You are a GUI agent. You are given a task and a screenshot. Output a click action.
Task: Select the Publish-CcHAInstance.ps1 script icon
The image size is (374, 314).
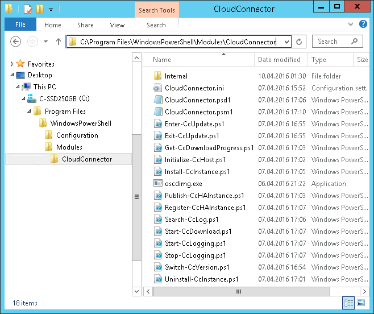157,196
